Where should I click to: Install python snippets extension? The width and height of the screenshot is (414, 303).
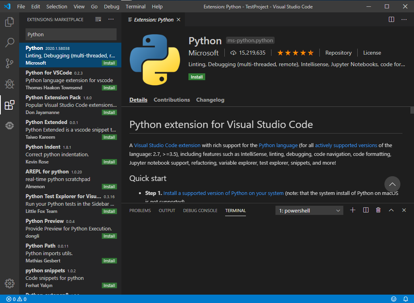click(x=109, y=285)
